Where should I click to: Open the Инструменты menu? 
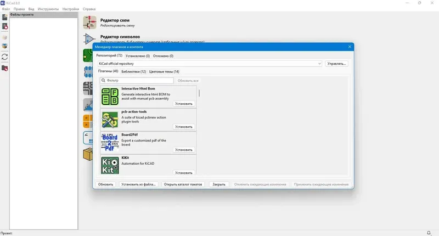point(48,9)
